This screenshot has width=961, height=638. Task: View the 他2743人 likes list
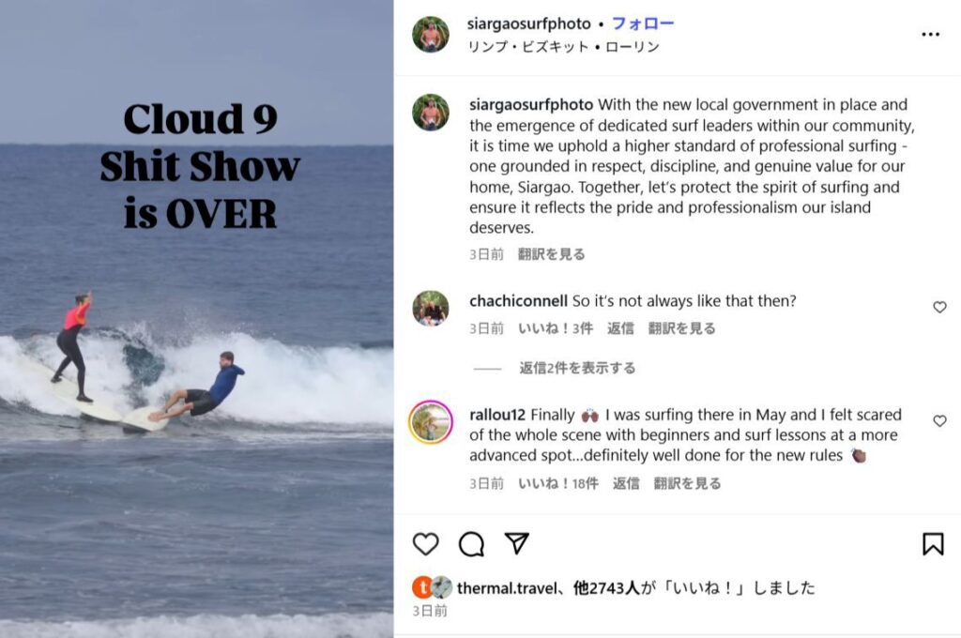coord(606,588)
